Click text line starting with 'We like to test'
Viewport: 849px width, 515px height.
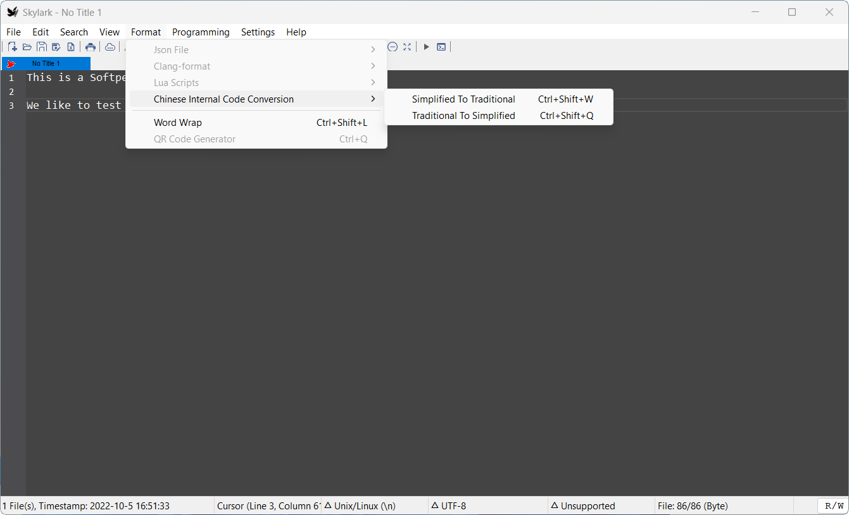pos(73,105)
